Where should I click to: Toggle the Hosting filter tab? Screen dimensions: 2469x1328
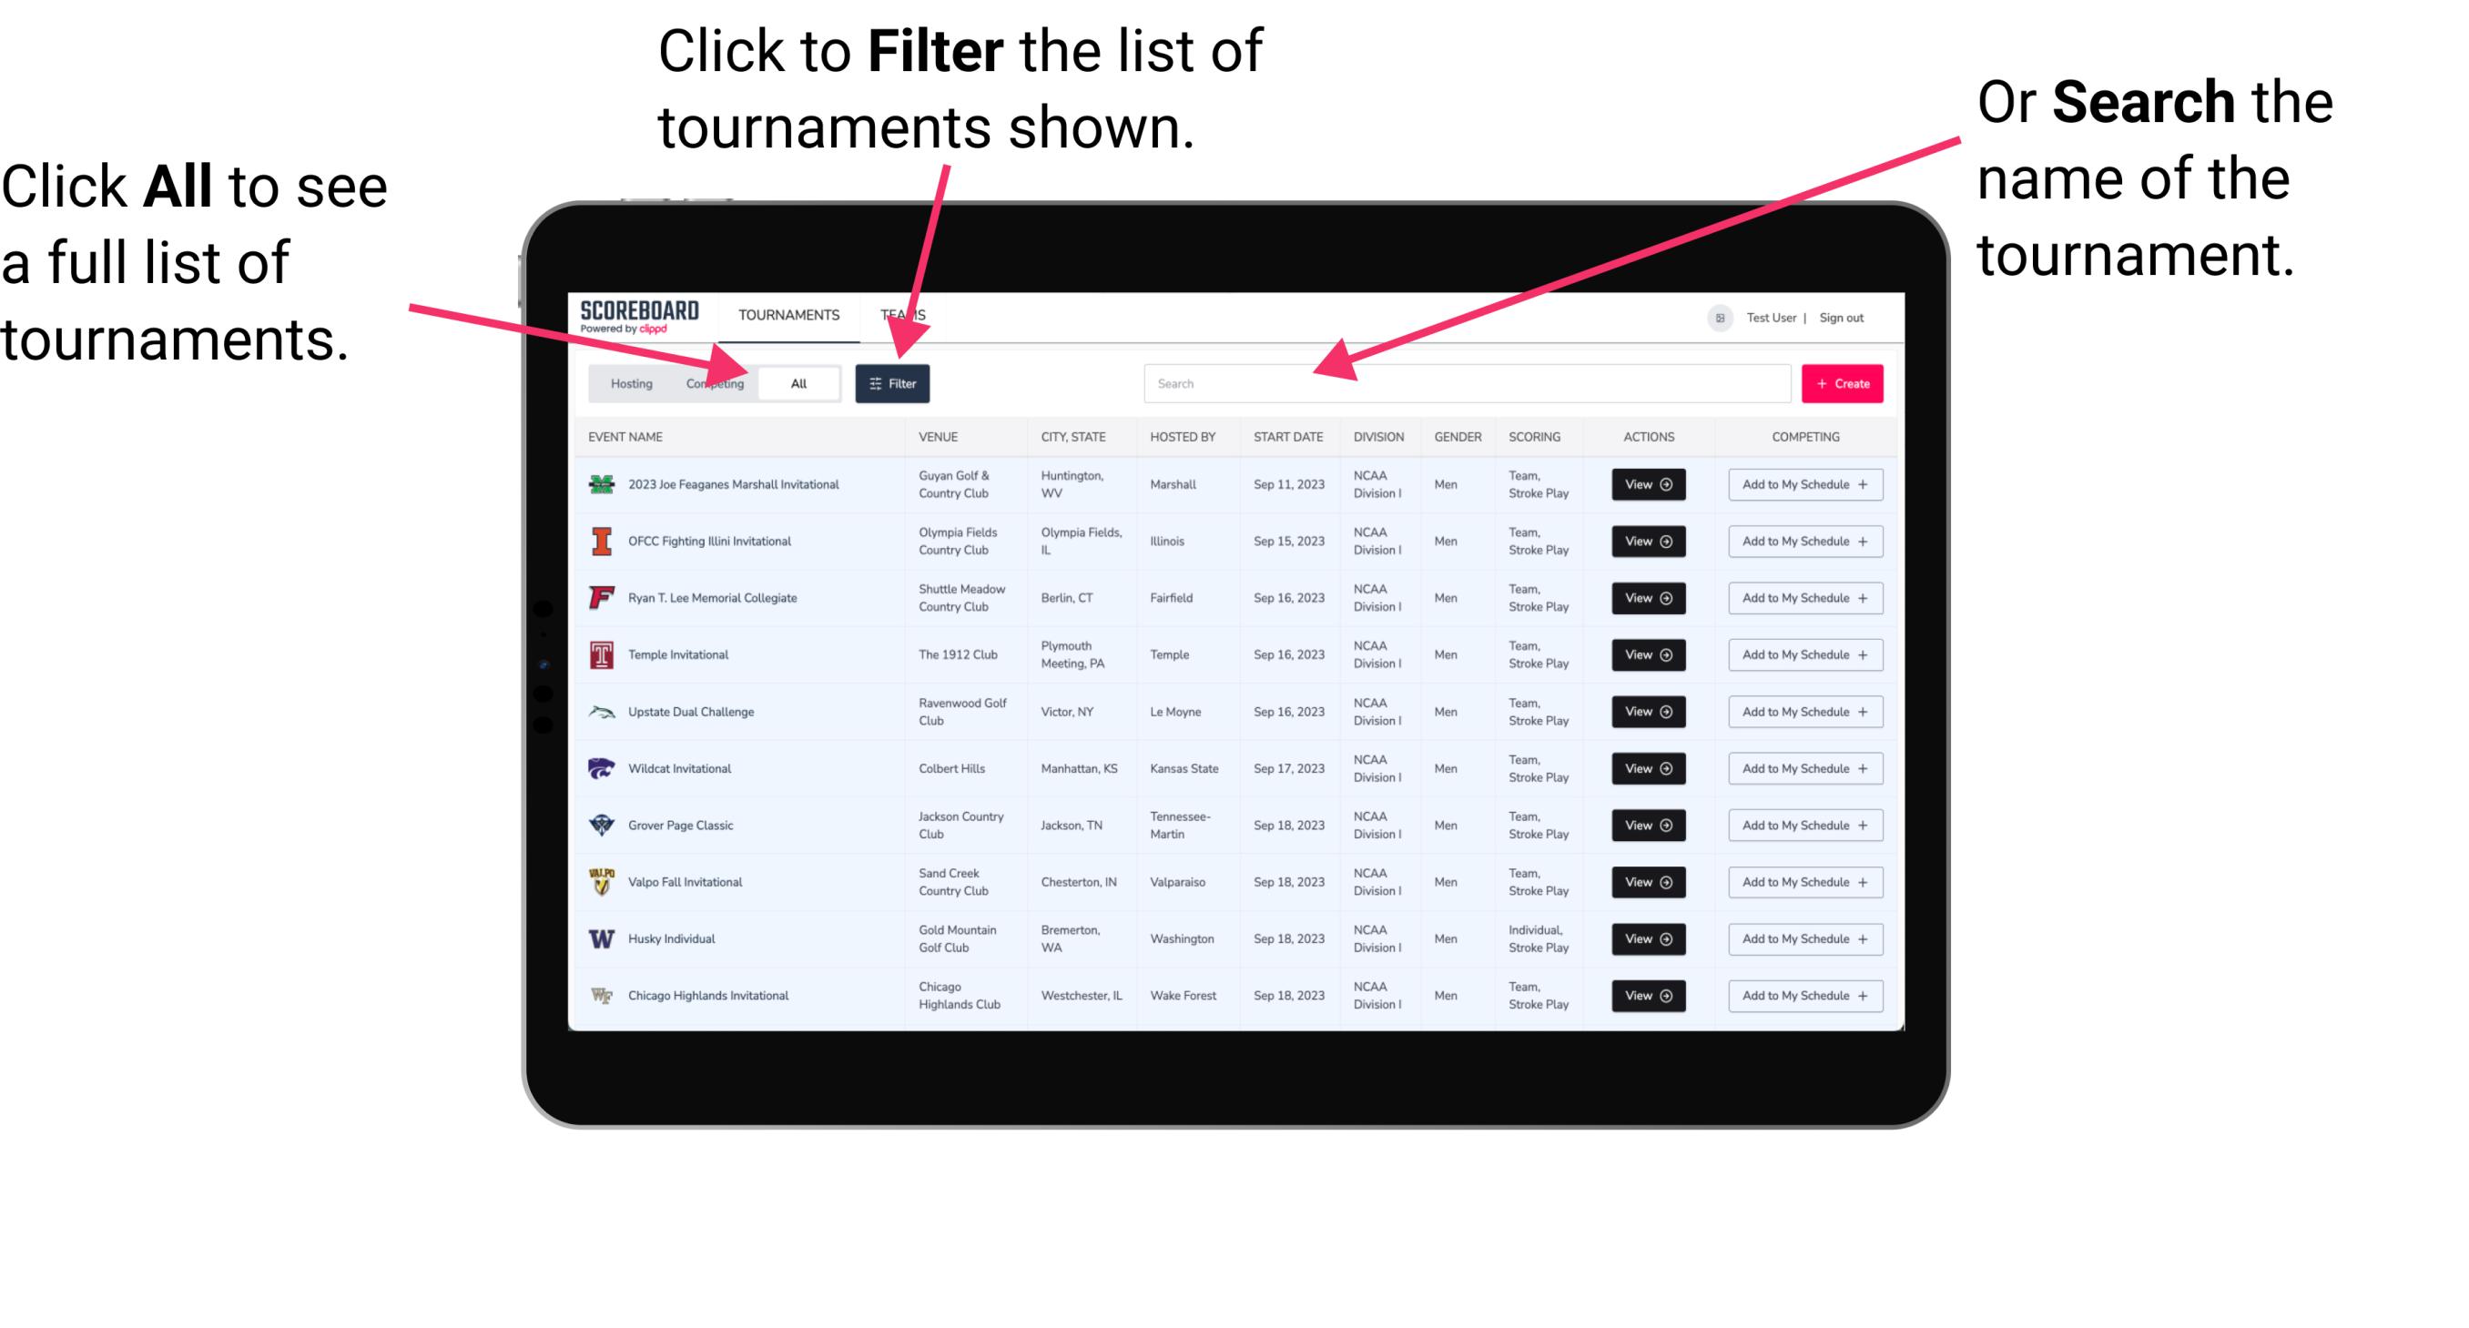628,384
